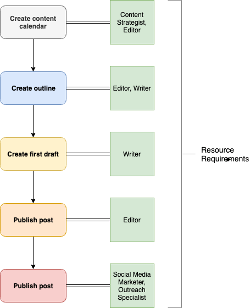The width and height of the screenshot is (250, 308).
Task: Select the 'Resource Requirements' text label
Action: click(x=225, y=154)
